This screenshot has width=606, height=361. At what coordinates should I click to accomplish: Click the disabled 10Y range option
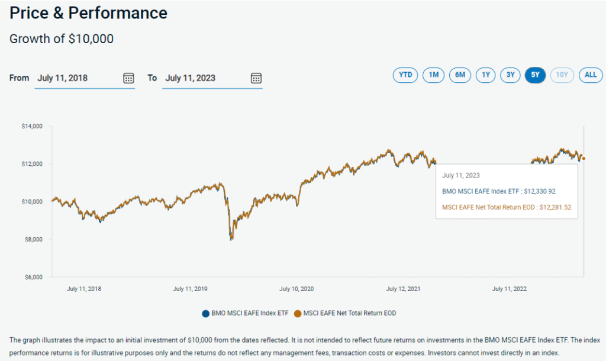tap(562, 75)
